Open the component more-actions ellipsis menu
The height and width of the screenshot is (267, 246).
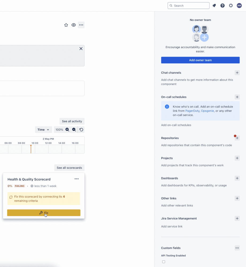(81, 25)
